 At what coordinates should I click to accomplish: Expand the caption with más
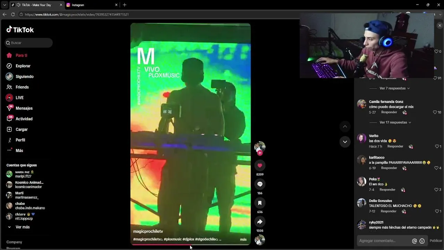point(243,240)
